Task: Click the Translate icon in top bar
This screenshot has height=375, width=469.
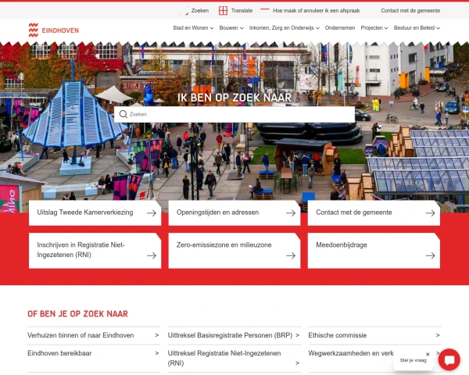Action: [x=223, y=11]
